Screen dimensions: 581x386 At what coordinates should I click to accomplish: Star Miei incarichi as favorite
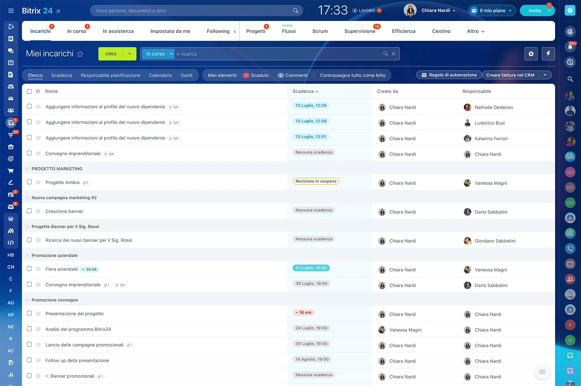pos(80,54)
